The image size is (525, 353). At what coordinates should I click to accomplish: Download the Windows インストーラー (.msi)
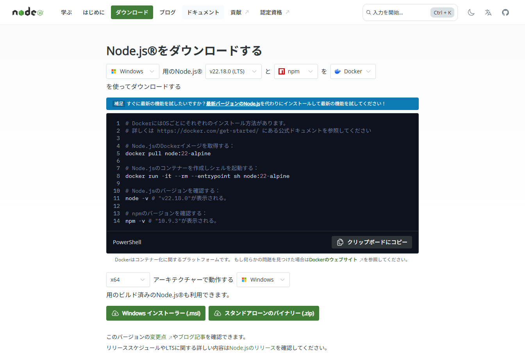[x=156, y=313]
